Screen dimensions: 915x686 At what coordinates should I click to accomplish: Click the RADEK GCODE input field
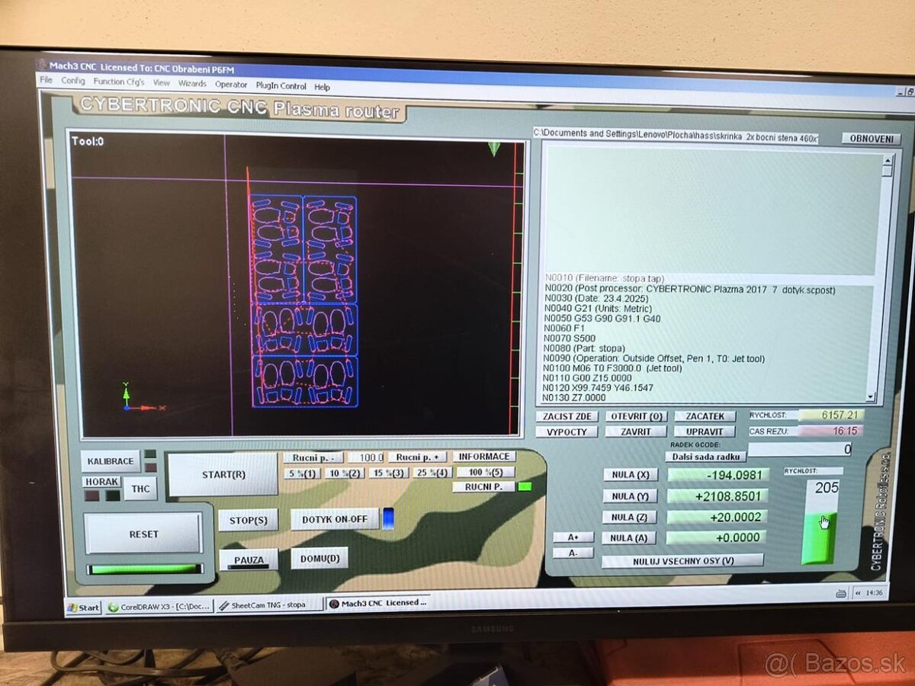click(801, 450)
